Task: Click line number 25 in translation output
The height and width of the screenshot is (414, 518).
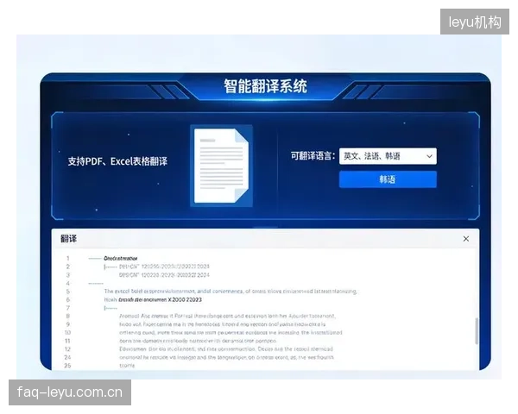Action: click(x=67, y=366)
